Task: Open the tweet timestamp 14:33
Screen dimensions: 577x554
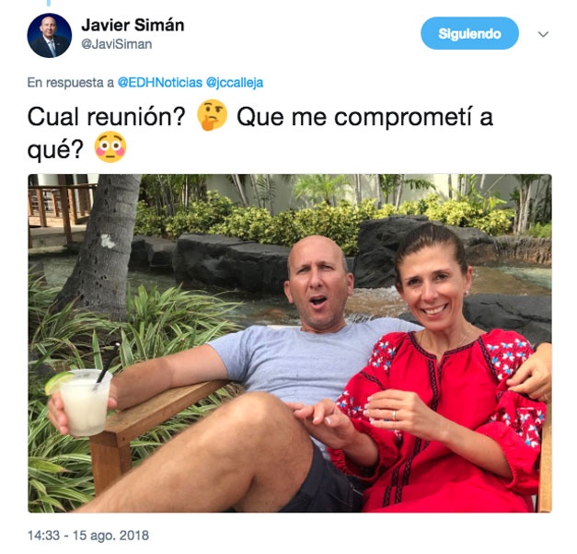Action: coord(43,536)
